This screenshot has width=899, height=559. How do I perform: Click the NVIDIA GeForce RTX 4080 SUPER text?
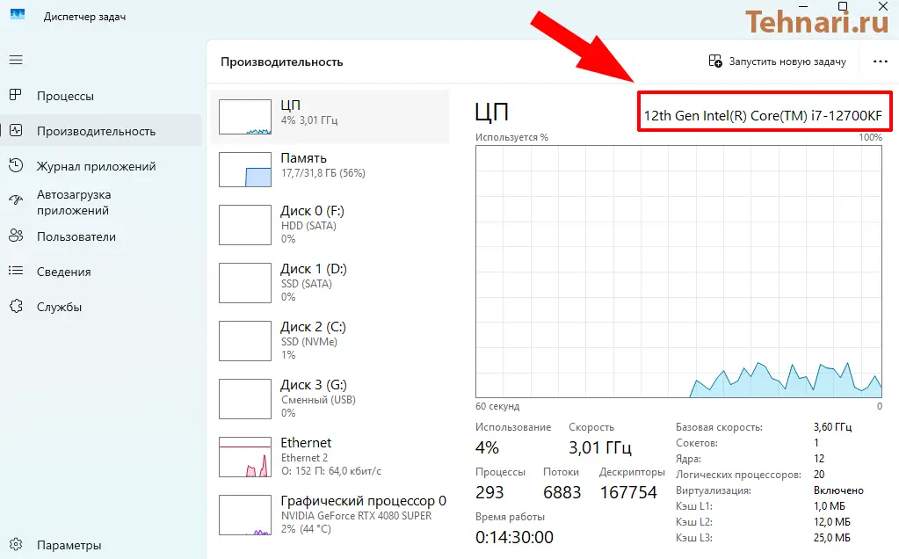pos(356,515)
